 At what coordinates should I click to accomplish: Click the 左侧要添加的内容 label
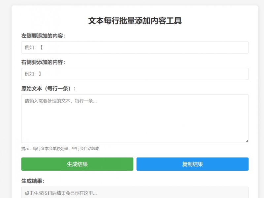tap(43, 36)
